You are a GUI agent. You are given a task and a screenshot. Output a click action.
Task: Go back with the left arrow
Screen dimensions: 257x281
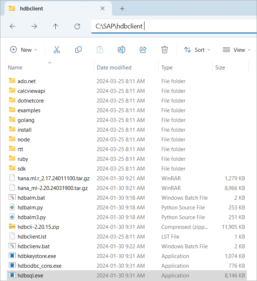point(13,26)
